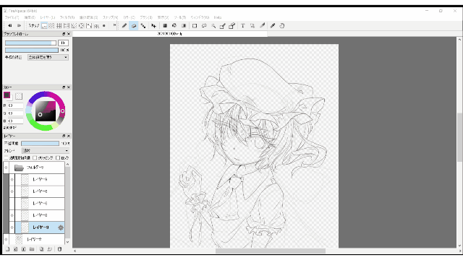Open the レイヤー menu
This screenshot has width=463, height=260.
[x=48, y=17]
